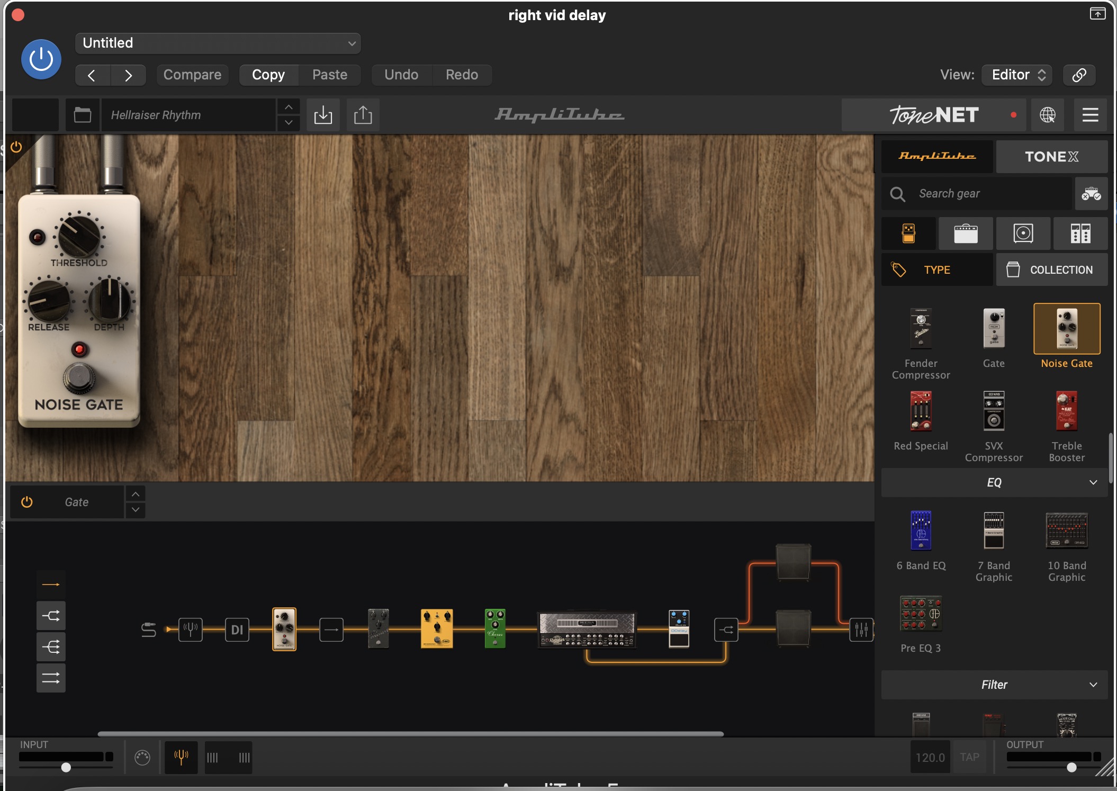Select the stomp pedal gear category icon
This screenshot has width=1117, height=791.
tap(908, 233)
